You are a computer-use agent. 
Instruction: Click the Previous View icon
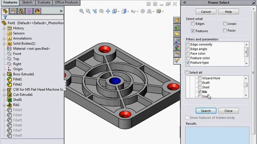click(95, 11)
